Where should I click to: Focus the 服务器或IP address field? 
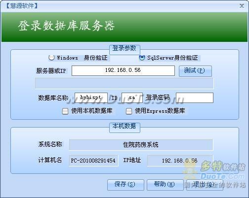pos(123,70)
